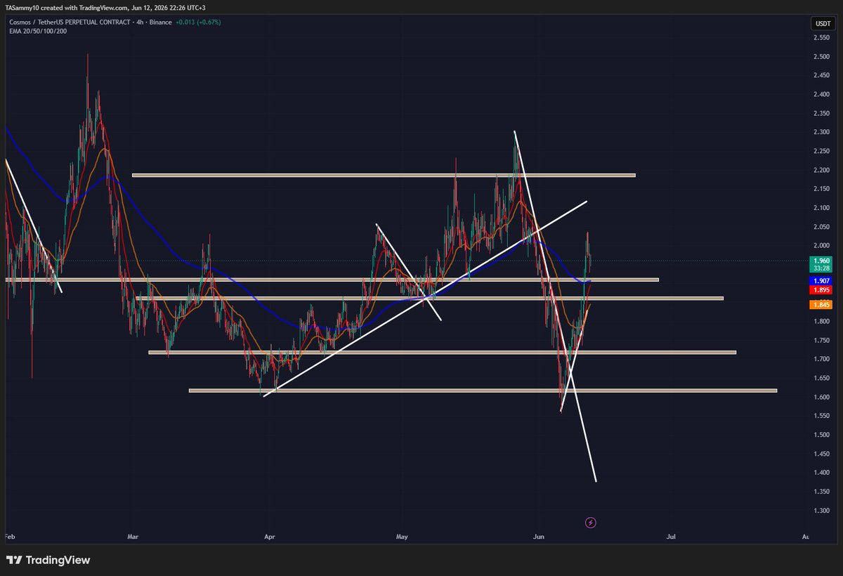The width and height of the screenshot is (843, 576).
Task: Click the Jun label on time axis
Action: pyautogui.click(x=537, y=537)
